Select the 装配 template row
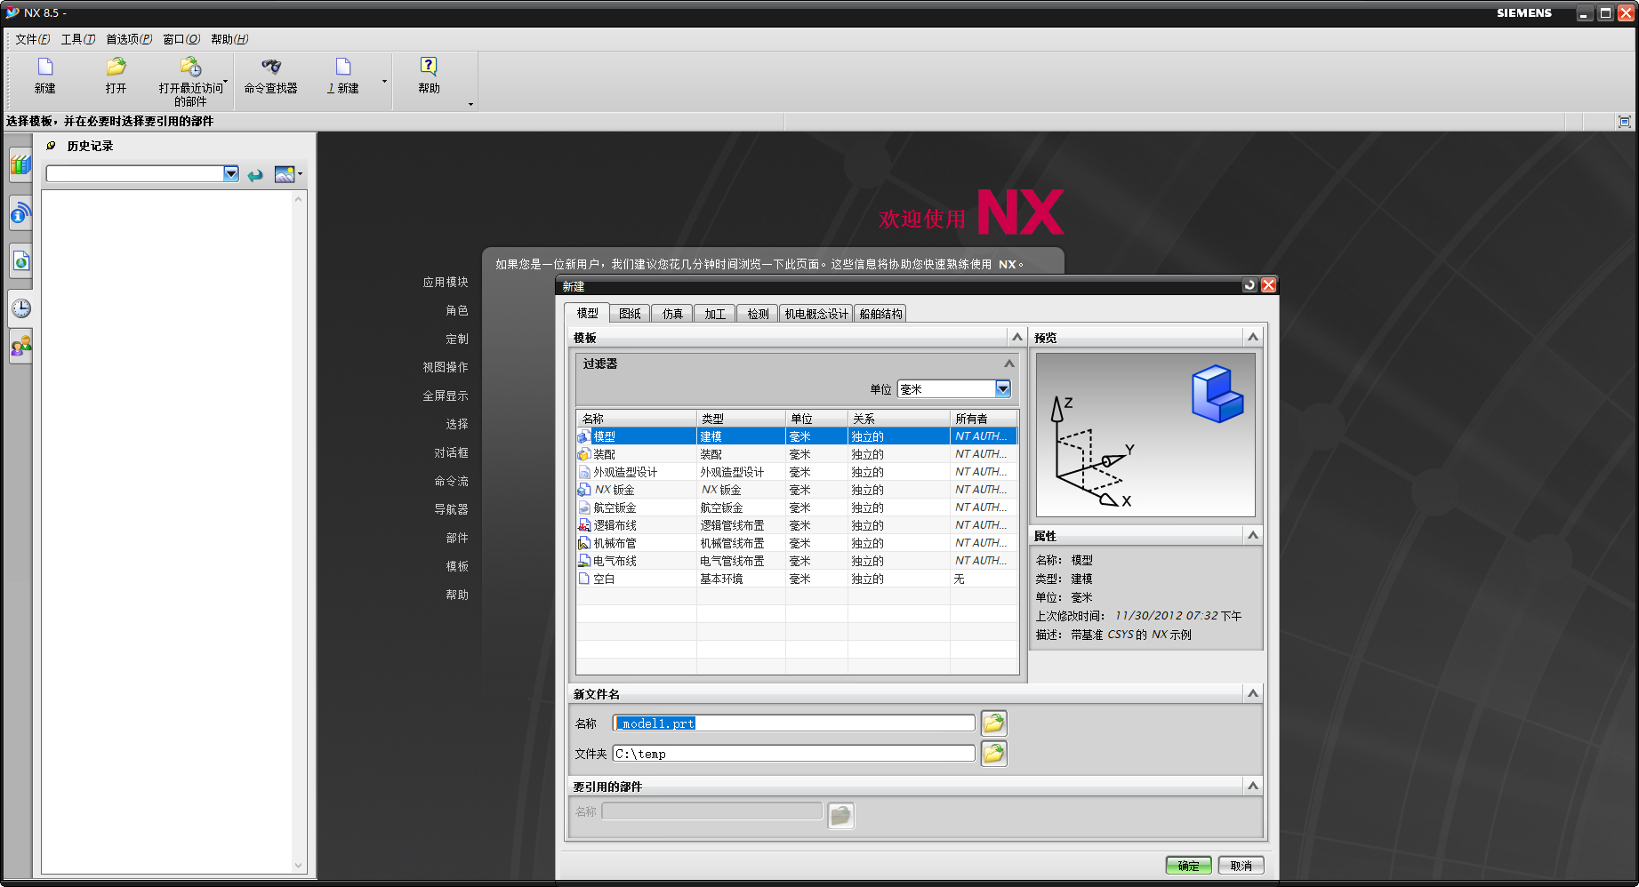The image size is (1639, 887). (x=797, y=454)
